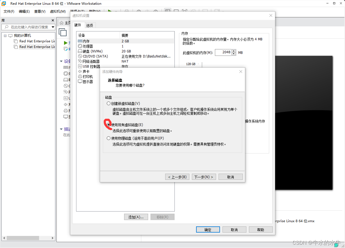This screenshot has height=248, width=345.
Task: Select CD/DVD SATA icon in hardware list
Action: coord(80,56)
